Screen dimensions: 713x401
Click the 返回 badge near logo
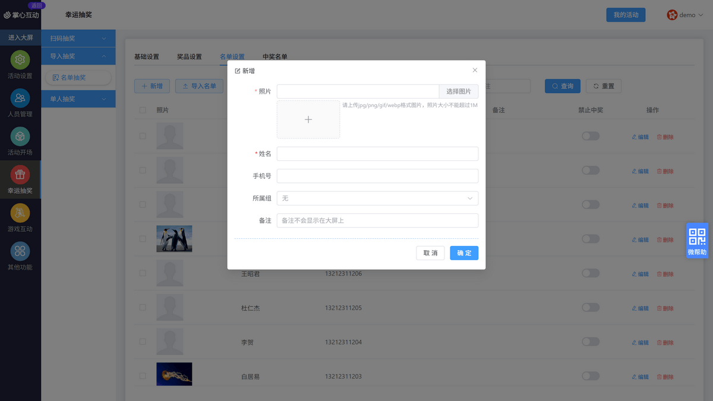point(37,5)
